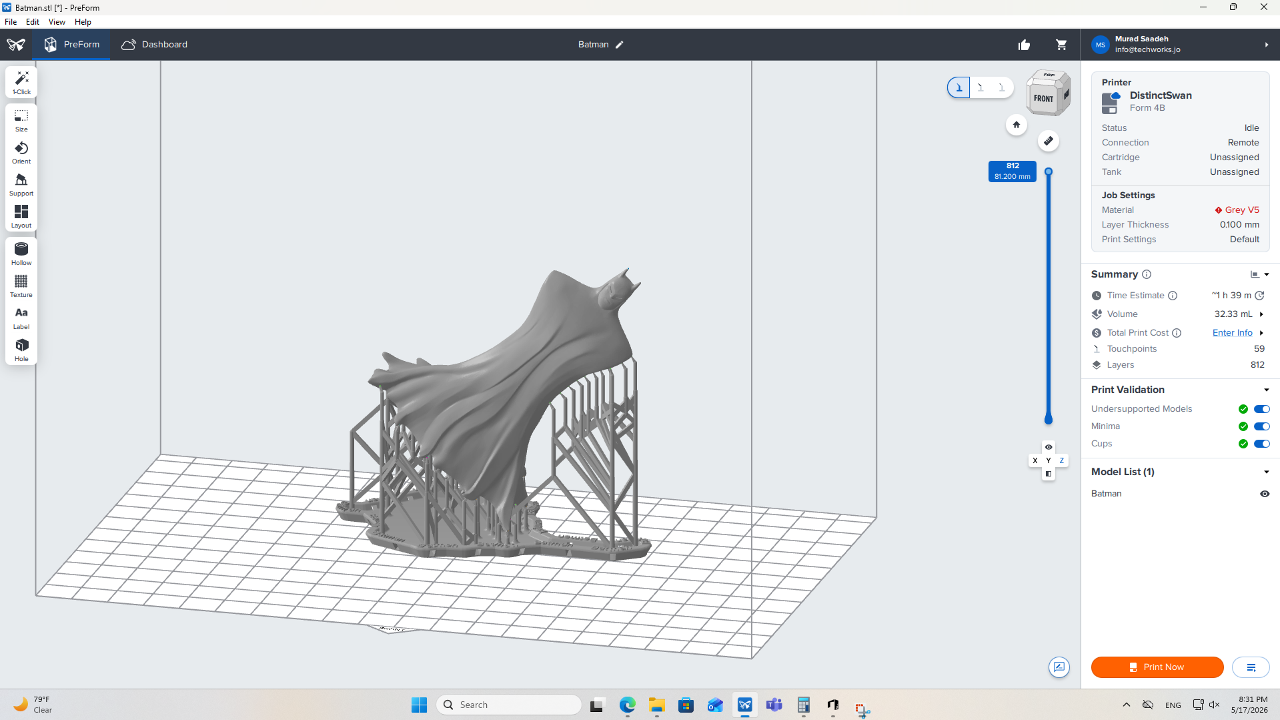The image size is (1280, 720).
Task: Click the Formlabs butterfly logo
Action: [16, 45]
